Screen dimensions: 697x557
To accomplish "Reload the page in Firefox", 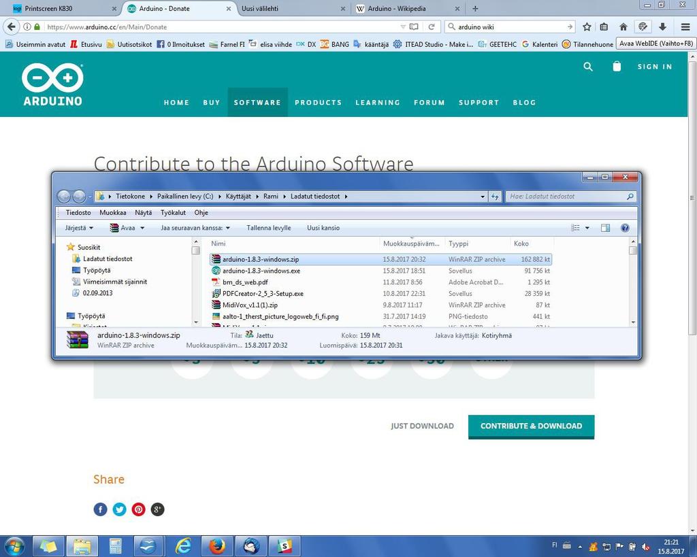I will click(x=431, y=27).
